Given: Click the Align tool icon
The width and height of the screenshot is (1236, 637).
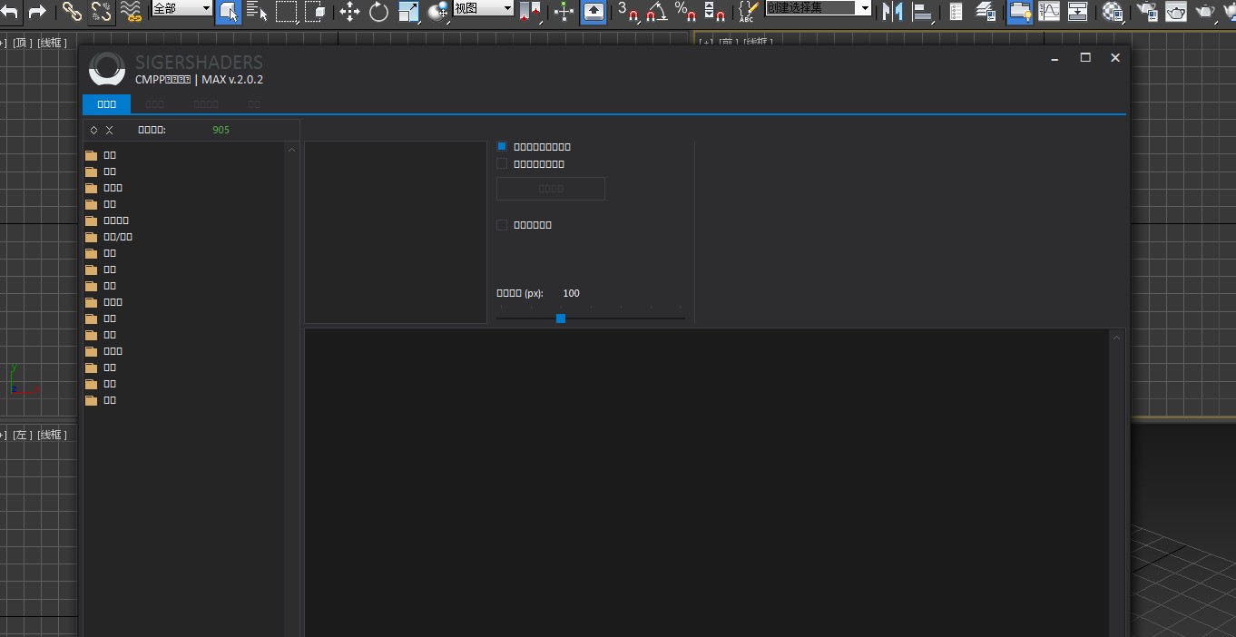Looking at the screenshot, I should click(923, 12).
